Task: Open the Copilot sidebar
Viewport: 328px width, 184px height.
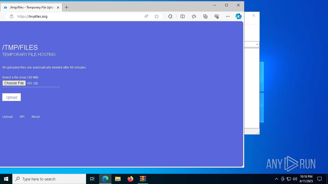Action: point(239,16)
